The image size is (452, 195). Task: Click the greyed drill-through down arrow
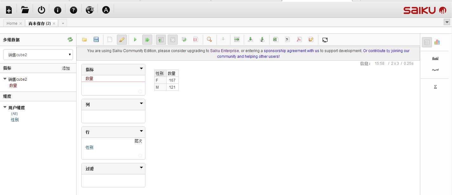(223, 39)
